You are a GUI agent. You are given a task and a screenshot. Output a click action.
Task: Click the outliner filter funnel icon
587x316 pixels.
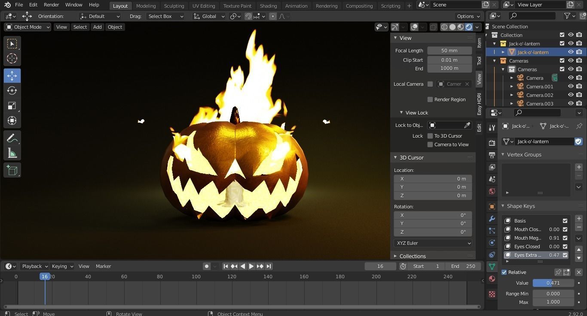coord(567,16)
